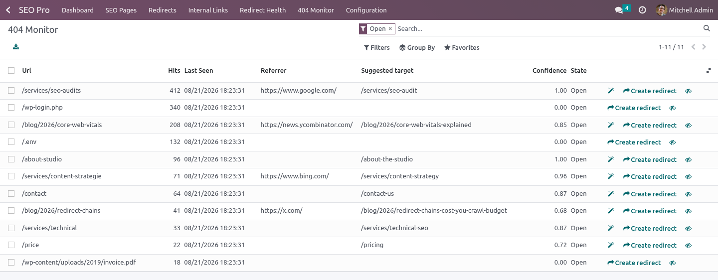The width and height of the screenshot is (718, 280).
Task: Open the Configuration menu
Action: (x=366, y=10)
